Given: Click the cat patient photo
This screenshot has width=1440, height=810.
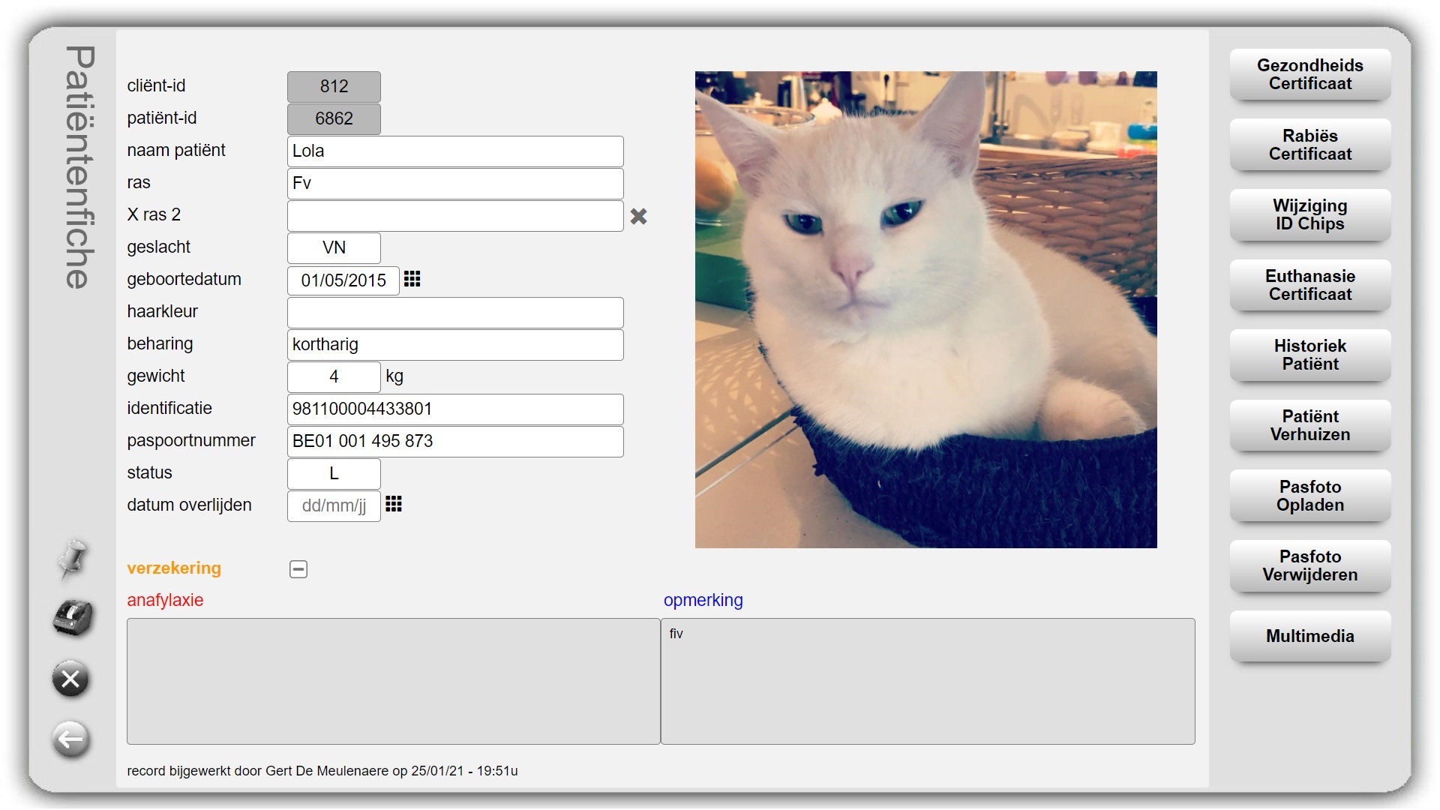Looking at the screenshot, I should point(925,310).
